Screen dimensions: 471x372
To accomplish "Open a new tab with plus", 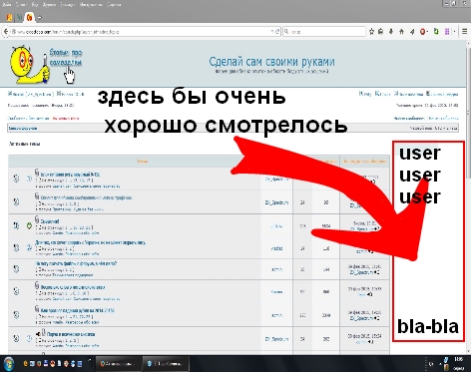I will pyautogui.click(x=40, y=18).
